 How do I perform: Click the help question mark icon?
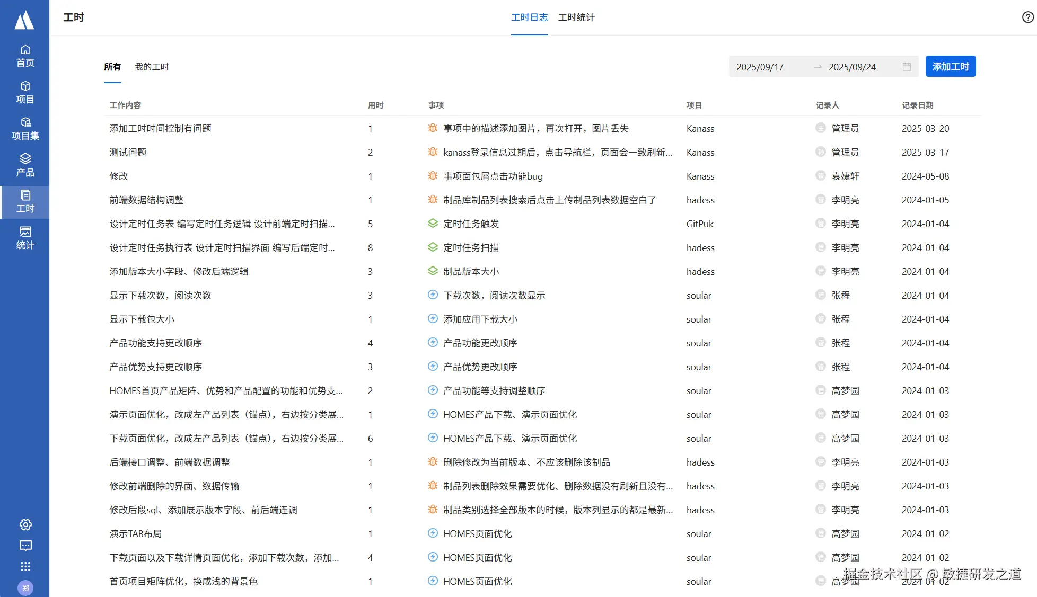pyautogui.click(x=1027, y=17)
